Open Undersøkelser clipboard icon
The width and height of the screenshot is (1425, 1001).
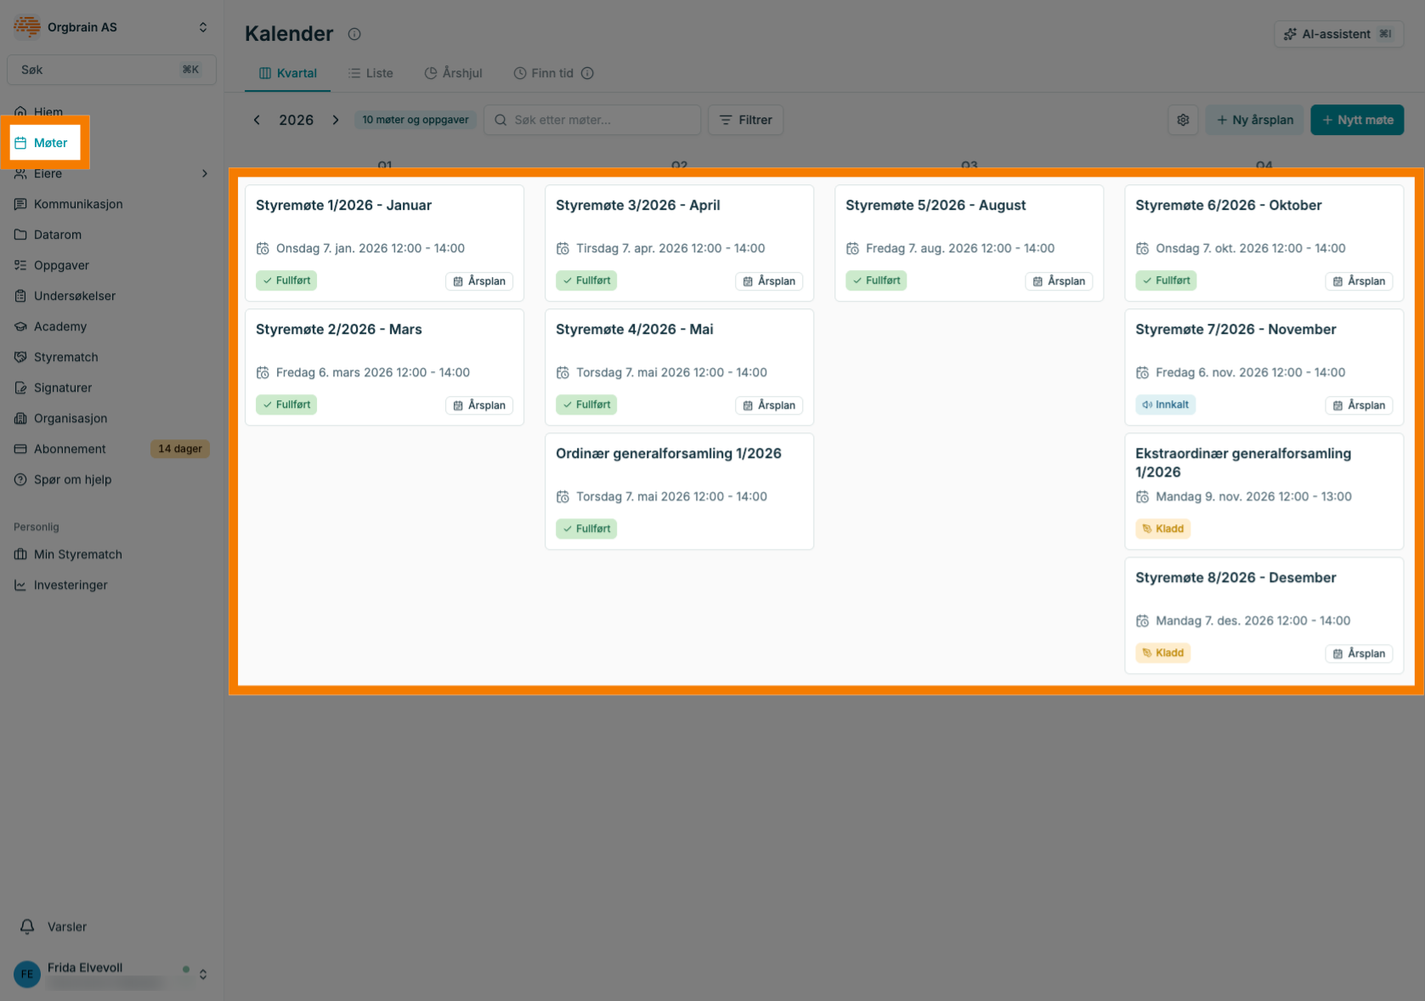coord(20,296)
